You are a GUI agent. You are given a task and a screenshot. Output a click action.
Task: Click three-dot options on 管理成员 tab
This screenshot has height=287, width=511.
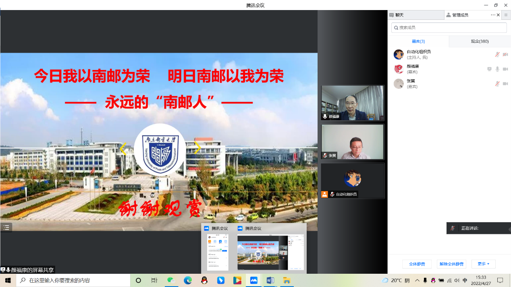pos(492,15)
